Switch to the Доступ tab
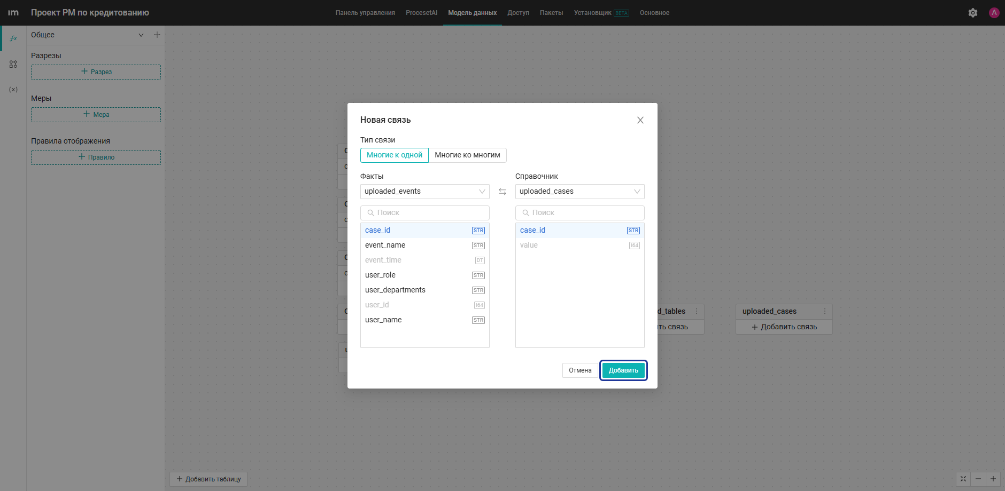1005x491 pixels. [518, 13]
